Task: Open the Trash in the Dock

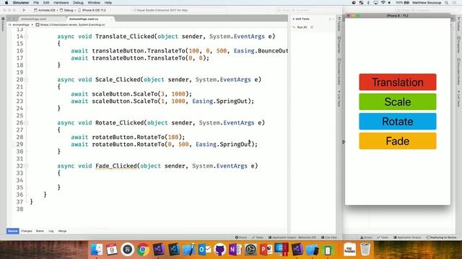Action: [x=365, y=250]
